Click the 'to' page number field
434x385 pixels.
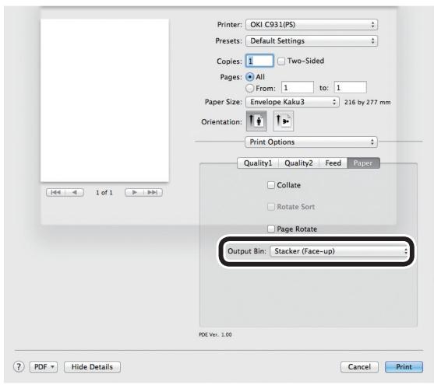point(350,88)
